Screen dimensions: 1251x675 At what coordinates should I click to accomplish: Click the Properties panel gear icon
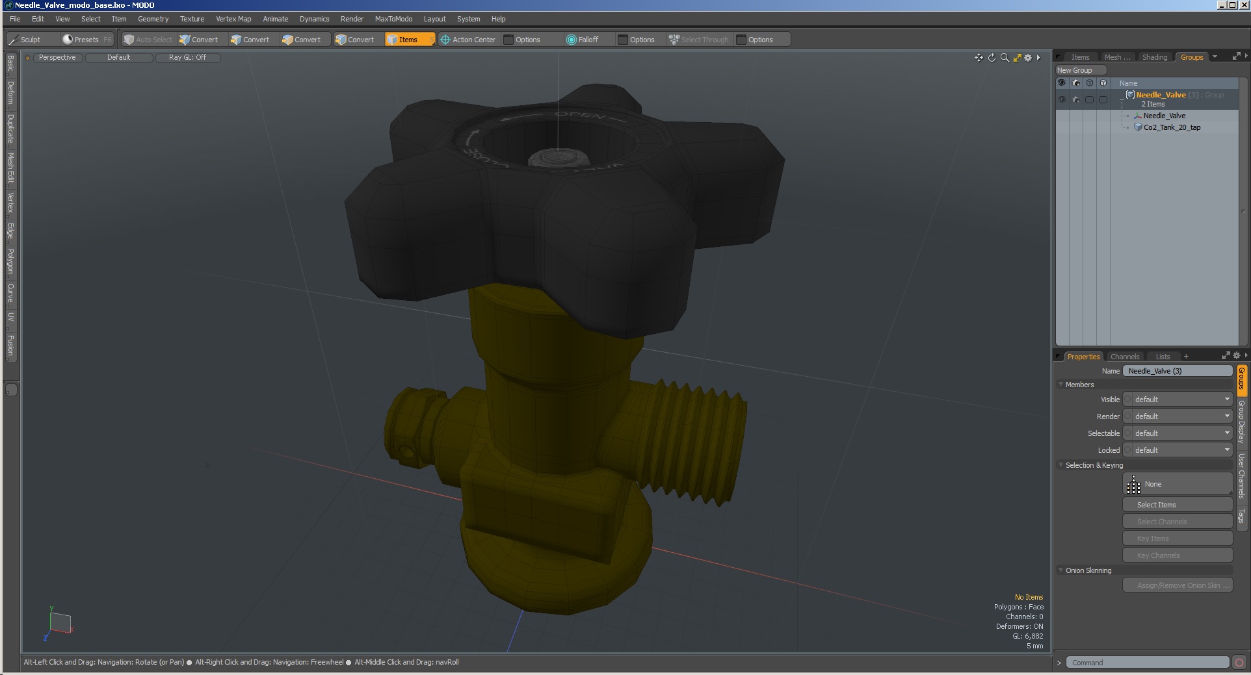[x=1237, y=355]
